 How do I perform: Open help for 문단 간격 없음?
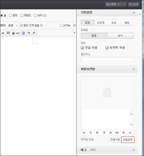click(x=41, y=25)
